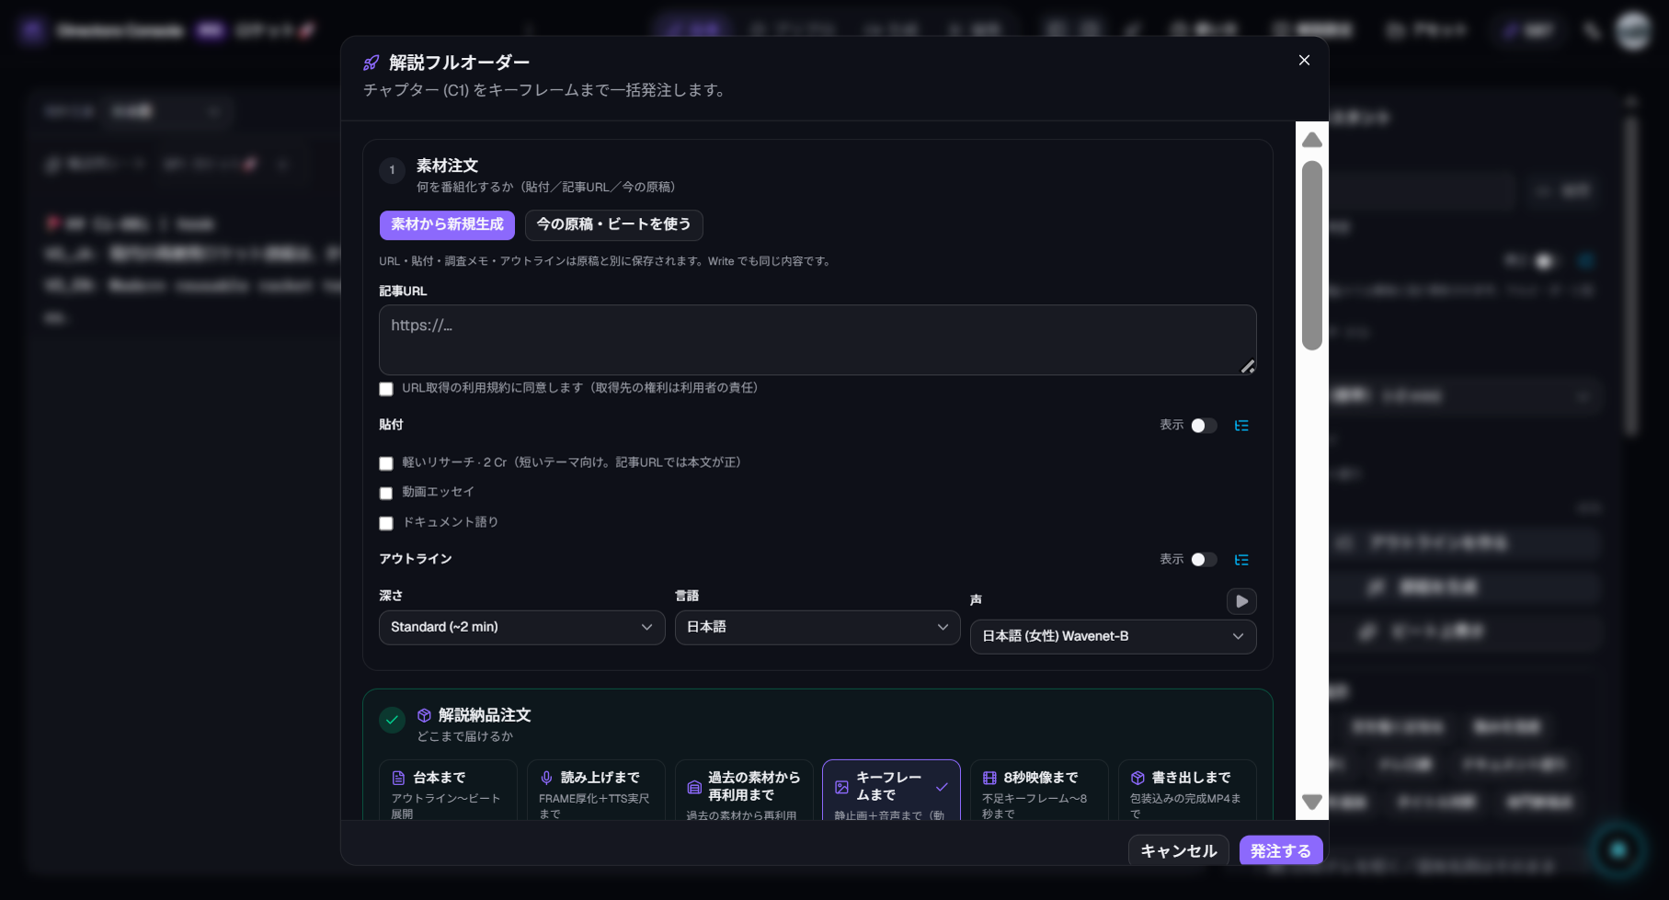Viewport: 1669px width, 900px height.
Task: Play the voice preview sample
Action: pyautogui.click(x=1241, y=601)
